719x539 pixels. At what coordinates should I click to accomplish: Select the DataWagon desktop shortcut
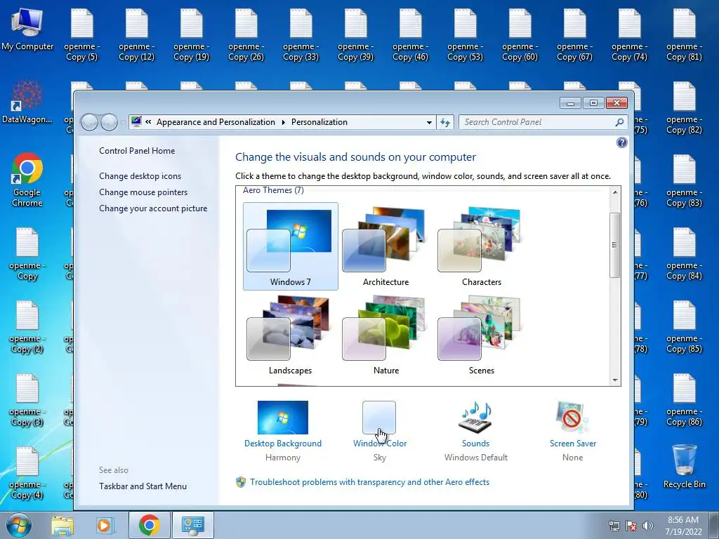pyautogui.click(x=27, y=102)
